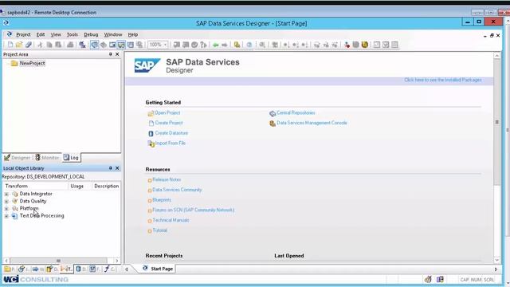Screen dimensions: 510x287
Task: Click the green Back arrow icon
Action: point(215,45)
